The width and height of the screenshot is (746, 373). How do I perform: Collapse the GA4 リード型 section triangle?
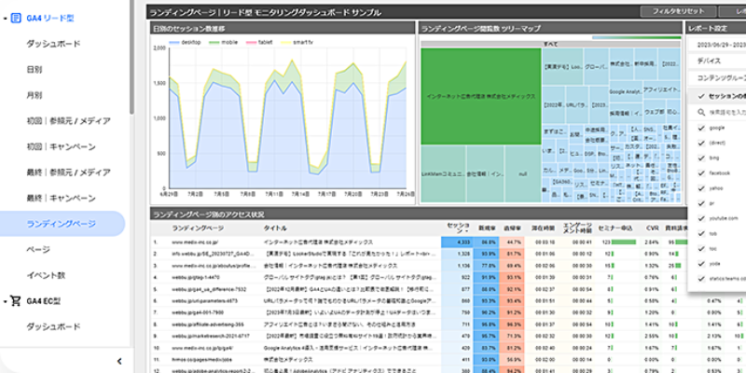tap(5, 19)
